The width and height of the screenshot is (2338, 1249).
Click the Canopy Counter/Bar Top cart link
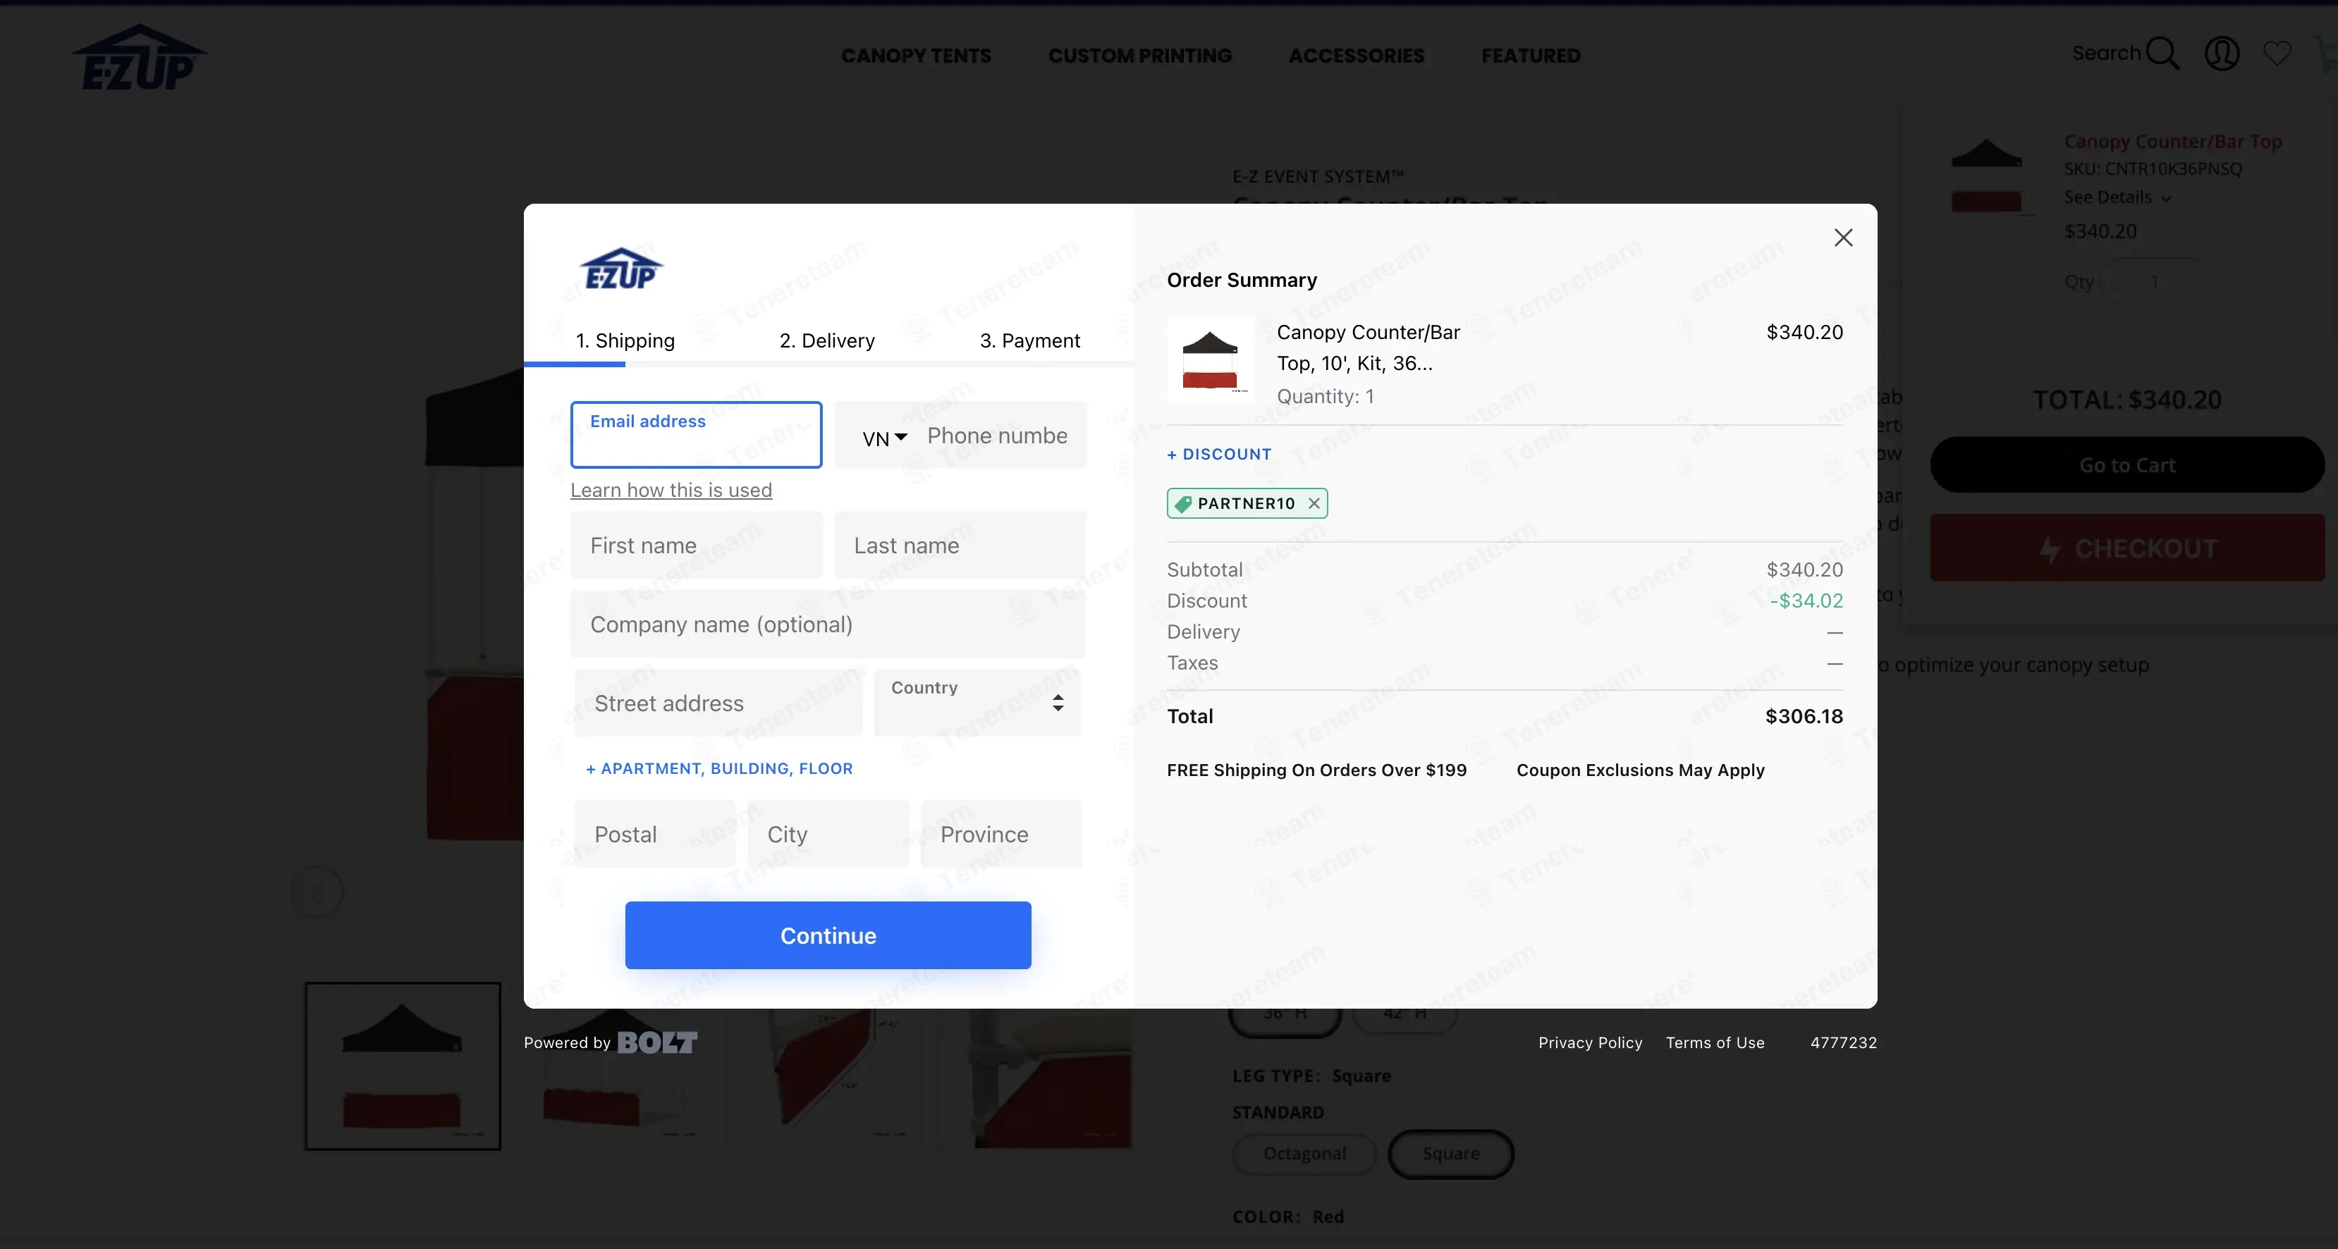click(2172, 142)
